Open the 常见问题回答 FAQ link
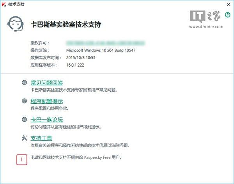The width and height of the screenshot is (234, 184). [47, 83]
